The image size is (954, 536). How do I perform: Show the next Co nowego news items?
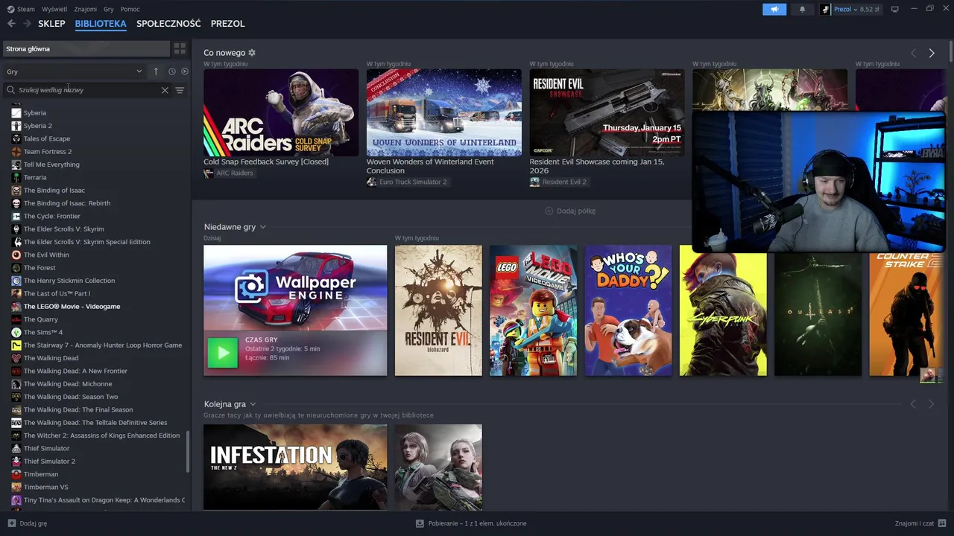click(932, 53)
